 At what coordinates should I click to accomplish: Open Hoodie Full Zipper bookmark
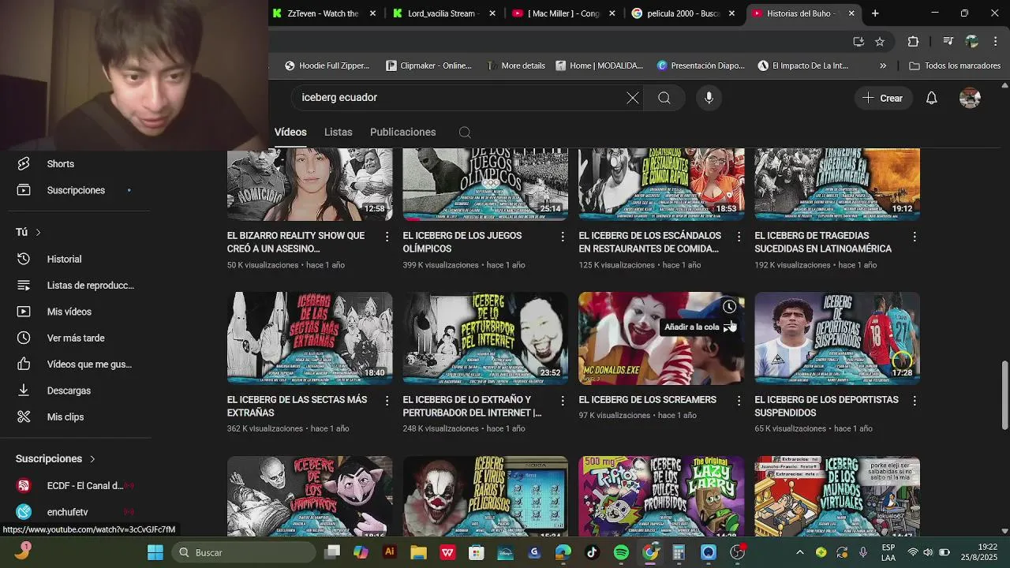tap(327, 65)
